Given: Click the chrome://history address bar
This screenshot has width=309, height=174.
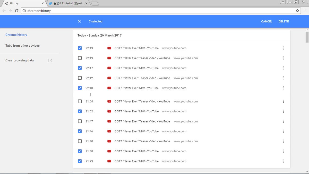Looking at the screenshot, I should (161, 11).
